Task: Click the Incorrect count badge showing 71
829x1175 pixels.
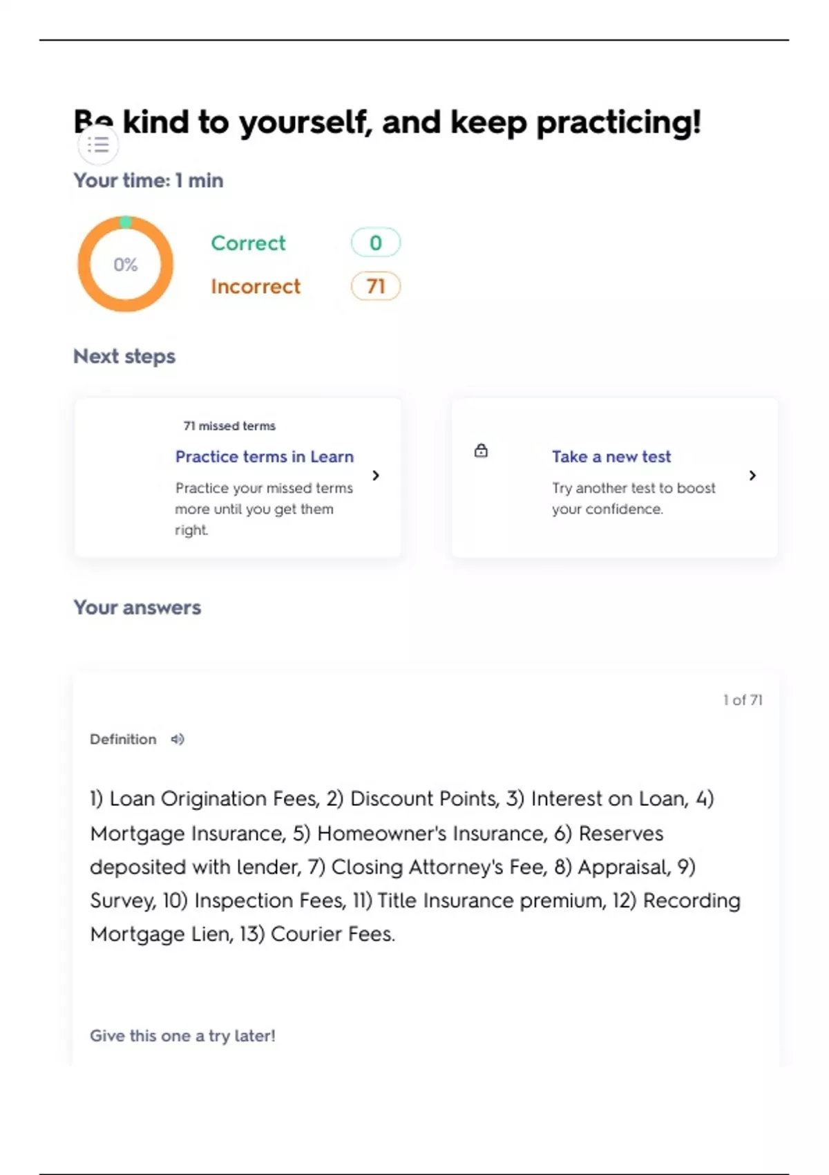Action: tap(375, 286)
